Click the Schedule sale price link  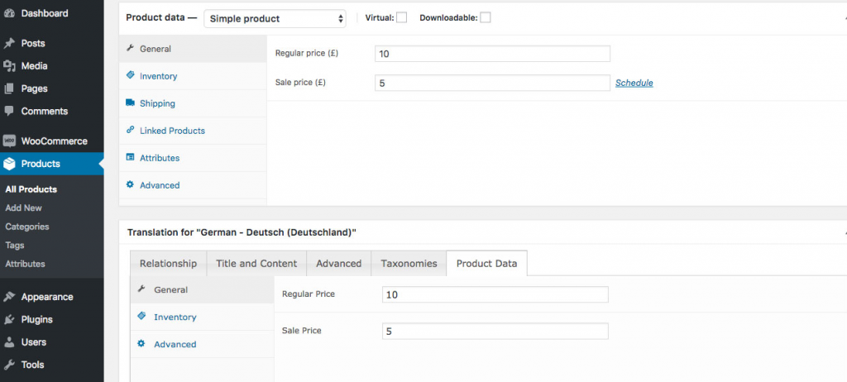634,83
